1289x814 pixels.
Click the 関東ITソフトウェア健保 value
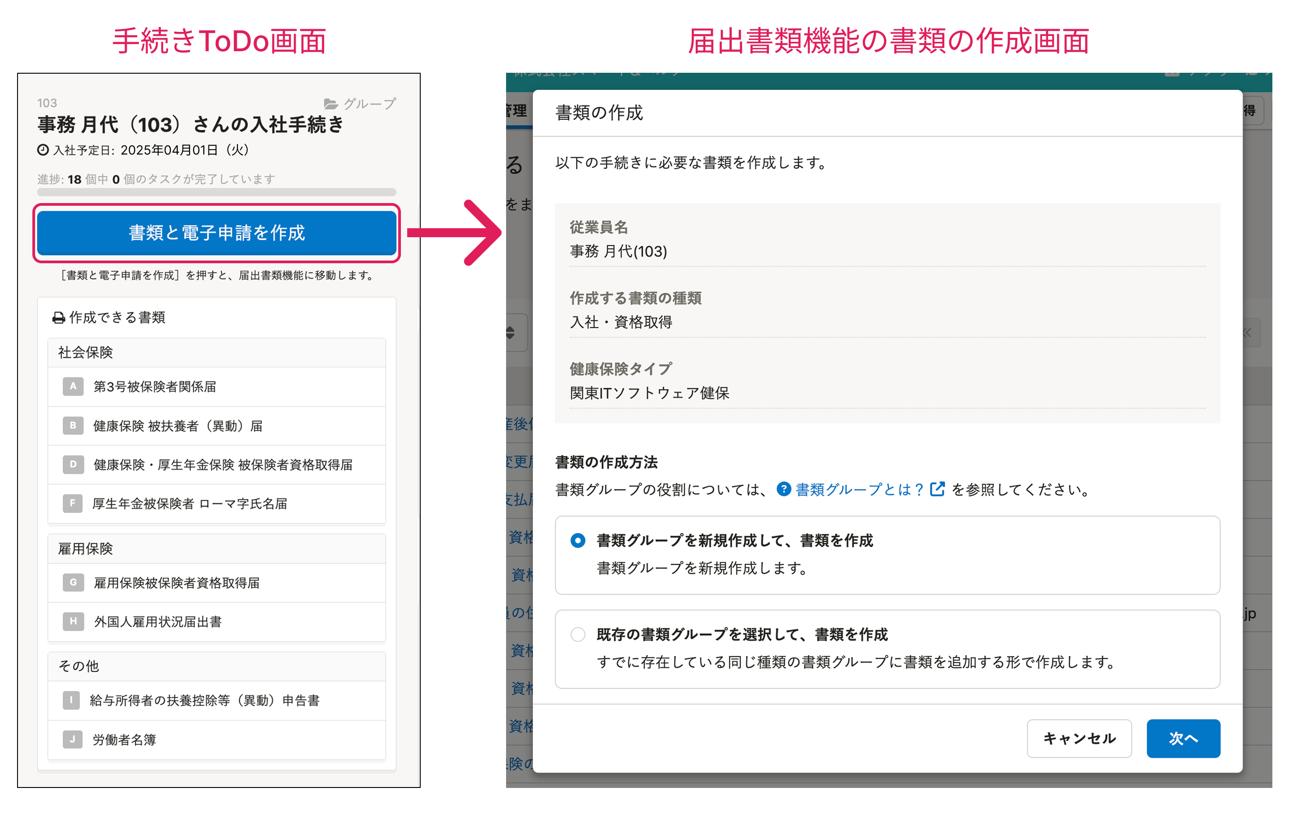coord(649,393)
